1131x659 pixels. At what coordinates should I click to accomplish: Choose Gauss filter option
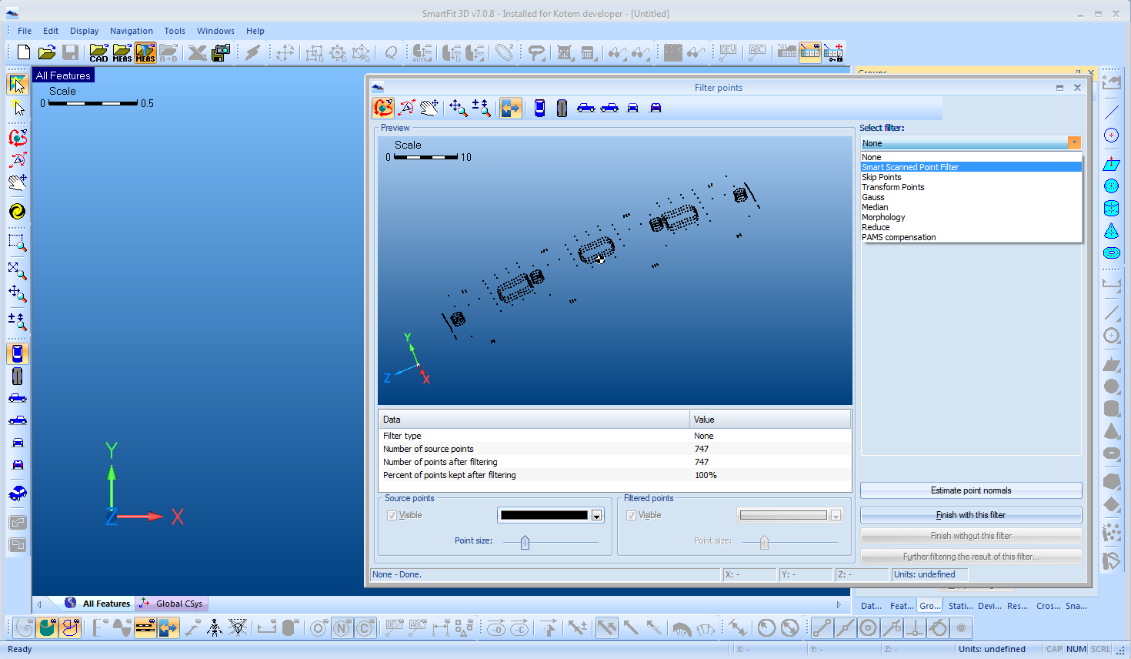coord(971,197)
